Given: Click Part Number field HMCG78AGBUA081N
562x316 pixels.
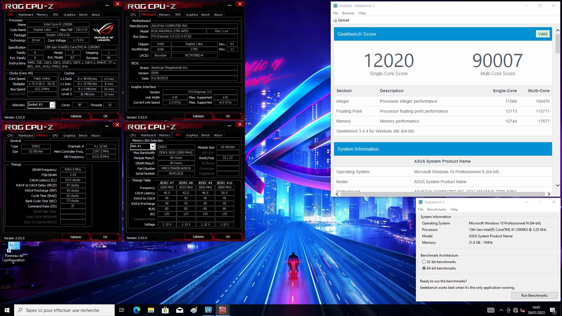Looking at the screenshot, I should [176, 169].
